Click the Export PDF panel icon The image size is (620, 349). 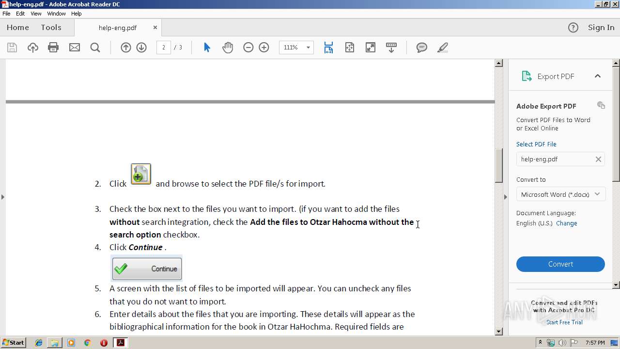coord(527,76)
